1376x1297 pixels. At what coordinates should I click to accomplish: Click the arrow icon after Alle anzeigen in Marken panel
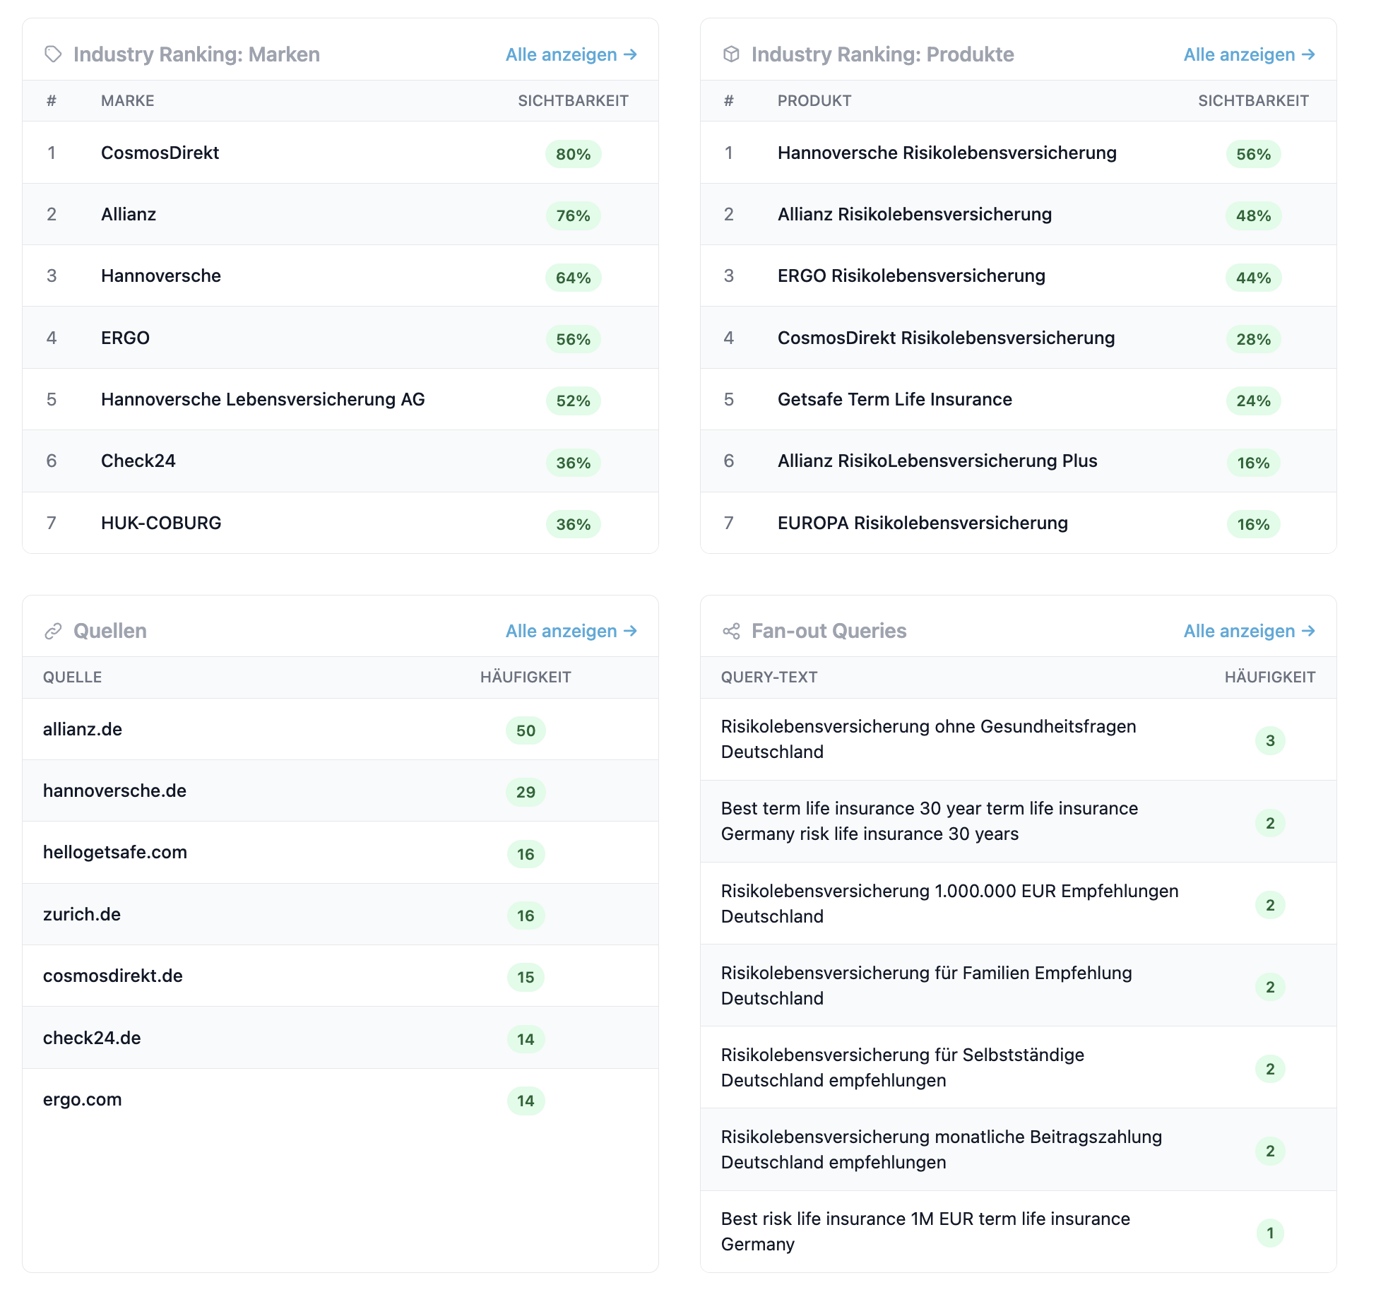click(x=631, y=54)
